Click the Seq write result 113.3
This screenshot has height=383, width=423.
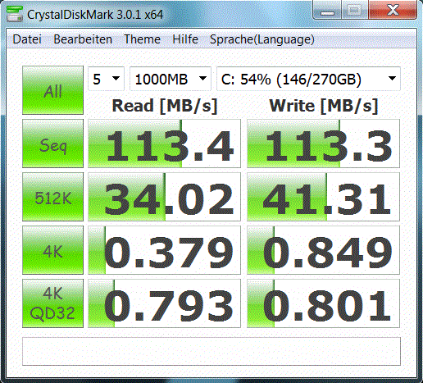323,144
